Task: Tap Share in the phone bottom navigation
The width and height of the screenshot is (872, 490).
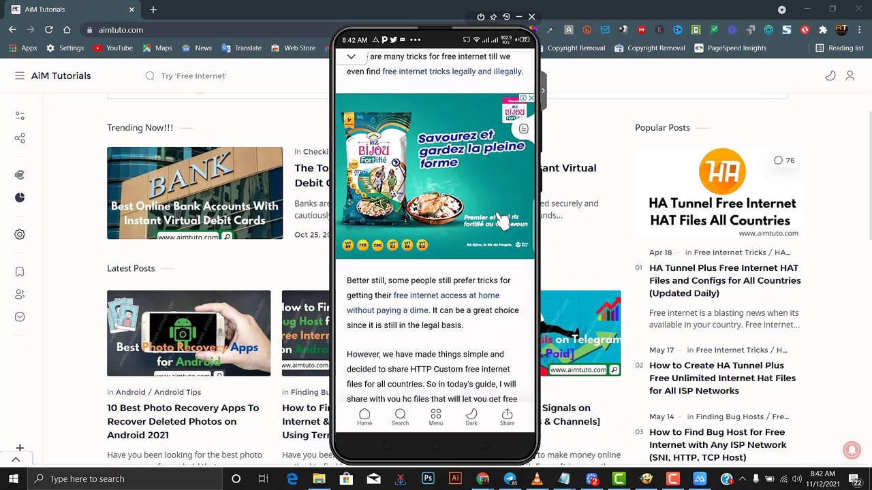Action: pos(507,417)
